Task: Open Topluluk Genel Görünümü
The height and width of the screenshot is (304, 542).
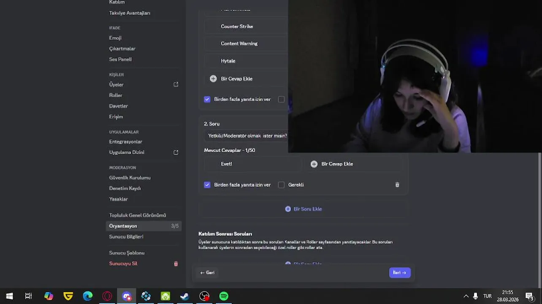Action: pos(138,215)
